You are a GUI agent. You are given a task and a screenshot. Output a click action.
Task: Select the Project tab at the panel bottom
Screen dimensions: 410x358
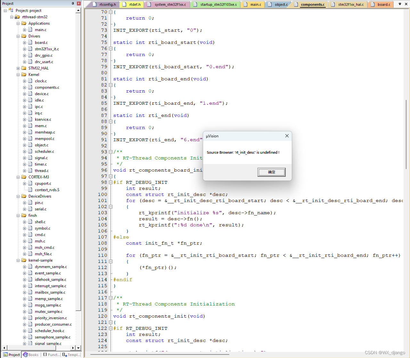[x=12, y=354]
